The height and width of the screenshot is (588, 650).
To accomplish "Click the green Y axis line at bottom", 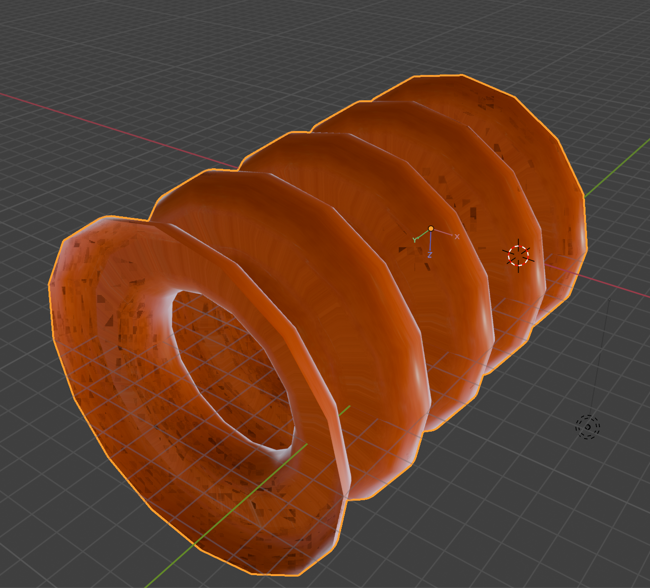I will 169,566.
